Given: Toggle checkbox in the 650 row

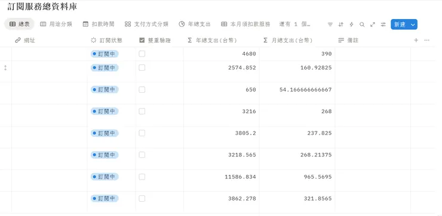Looking at the screenshot, I should point(142,90).
